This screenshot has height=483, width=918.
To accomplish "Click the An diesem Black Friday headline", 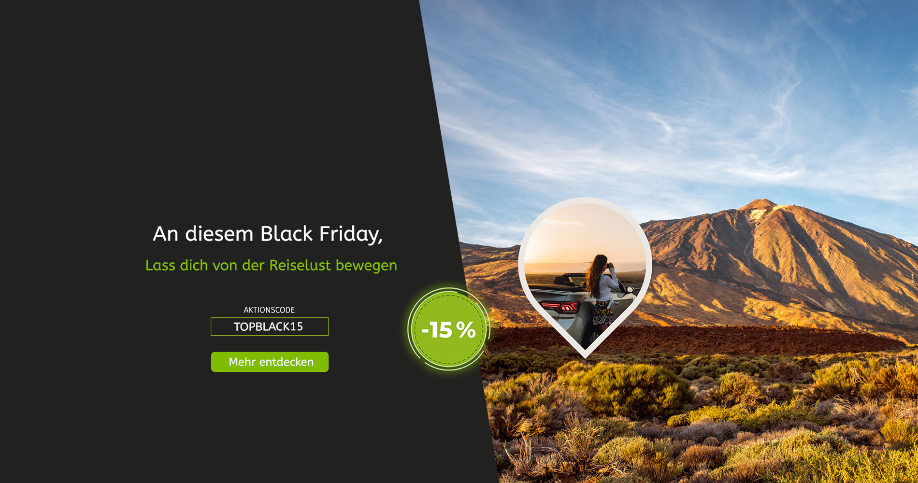I will (268, 234).
